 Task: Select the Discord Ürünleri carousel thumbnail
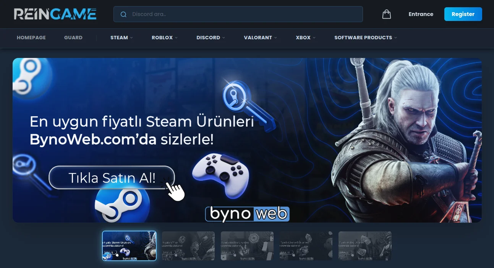[306, 246]
